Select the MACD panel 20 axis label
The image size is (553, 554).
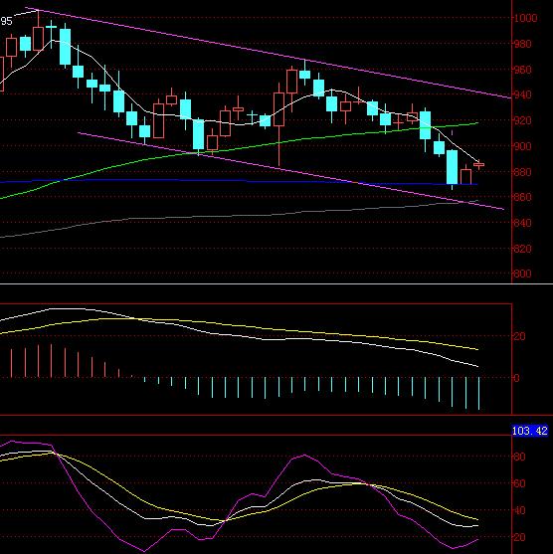tap(519, 336)
